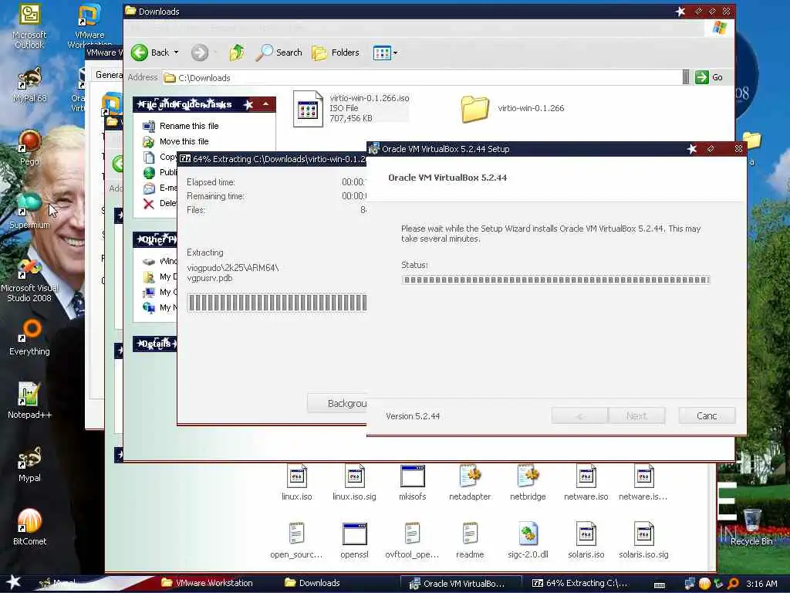The height and width of the screenshot is (593, 790).
Task: Launch the BitComet desktop shortcut
Action: pos(29,527)
